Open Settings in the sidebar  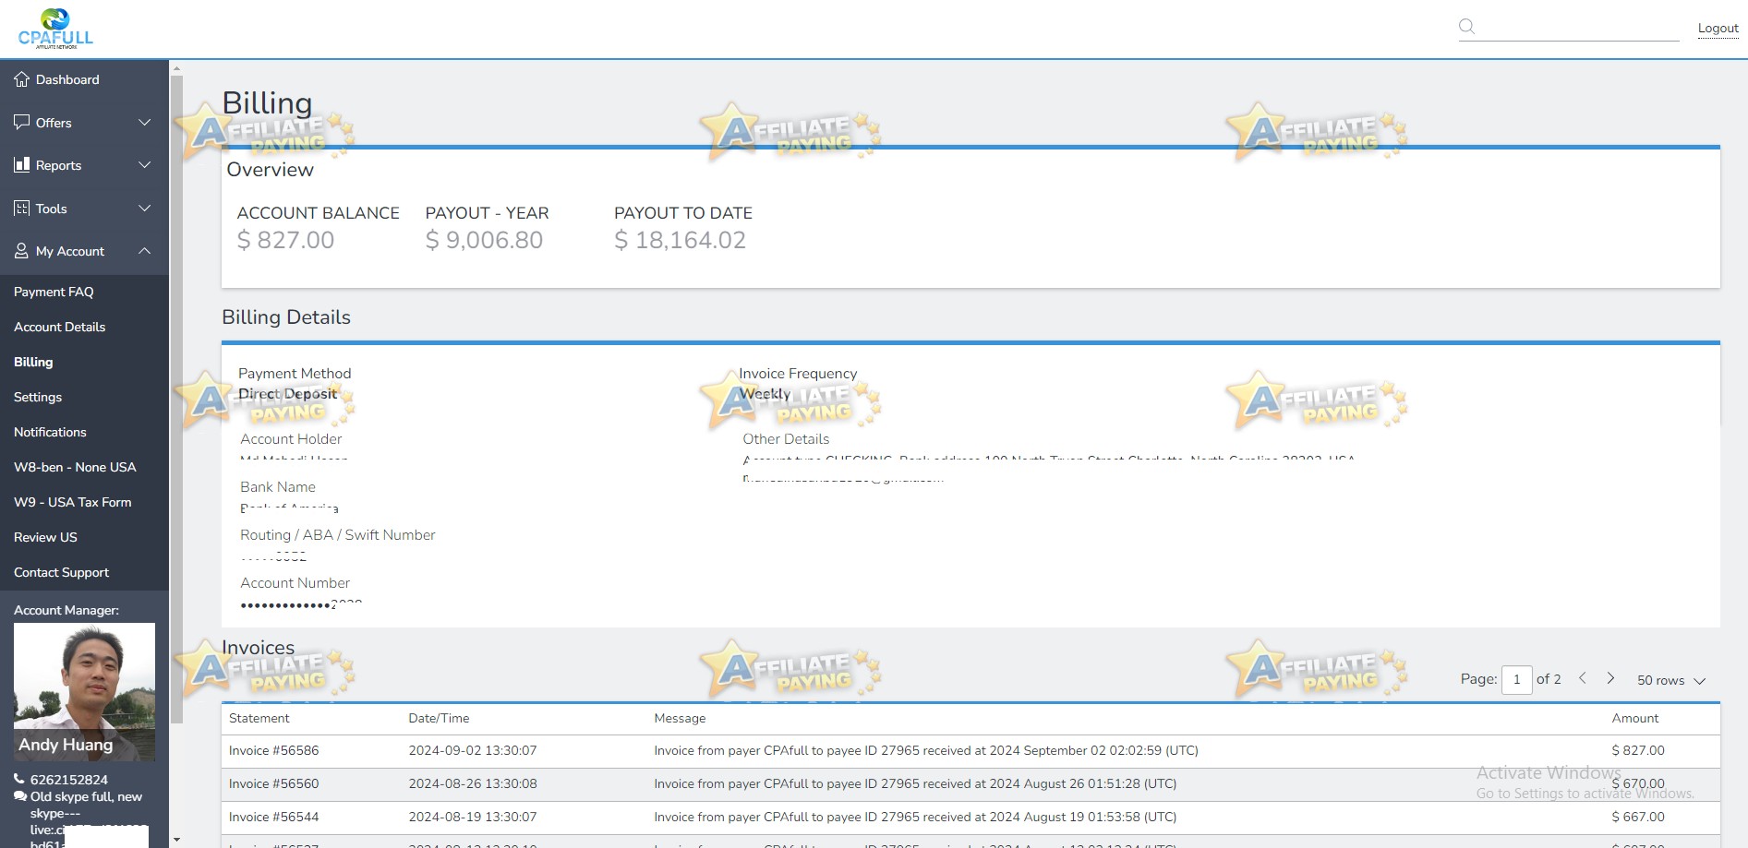click(38, 397)
